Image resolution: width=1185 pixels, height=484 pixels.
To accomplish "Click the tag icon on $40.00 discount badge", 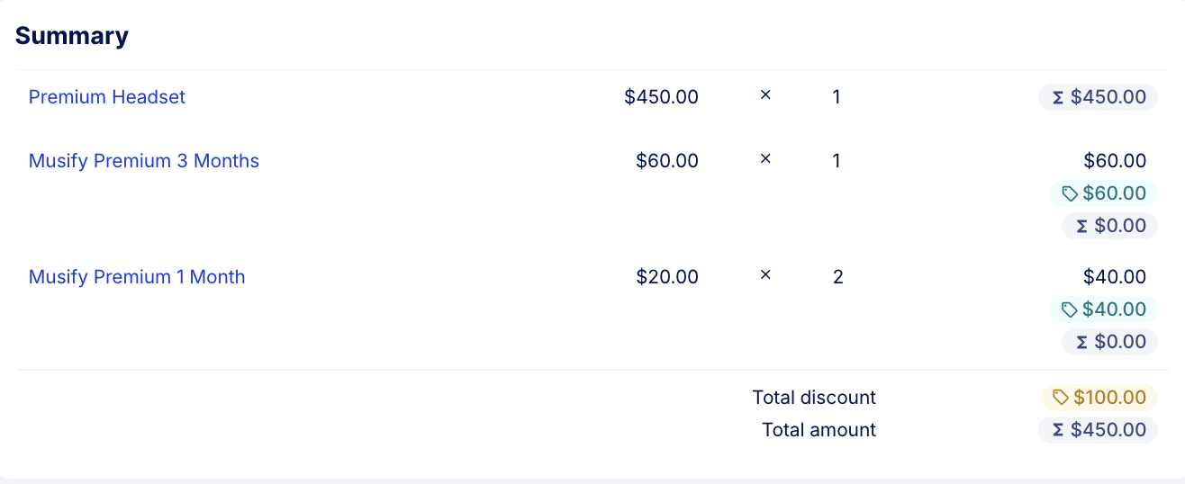I will 1070,309.
